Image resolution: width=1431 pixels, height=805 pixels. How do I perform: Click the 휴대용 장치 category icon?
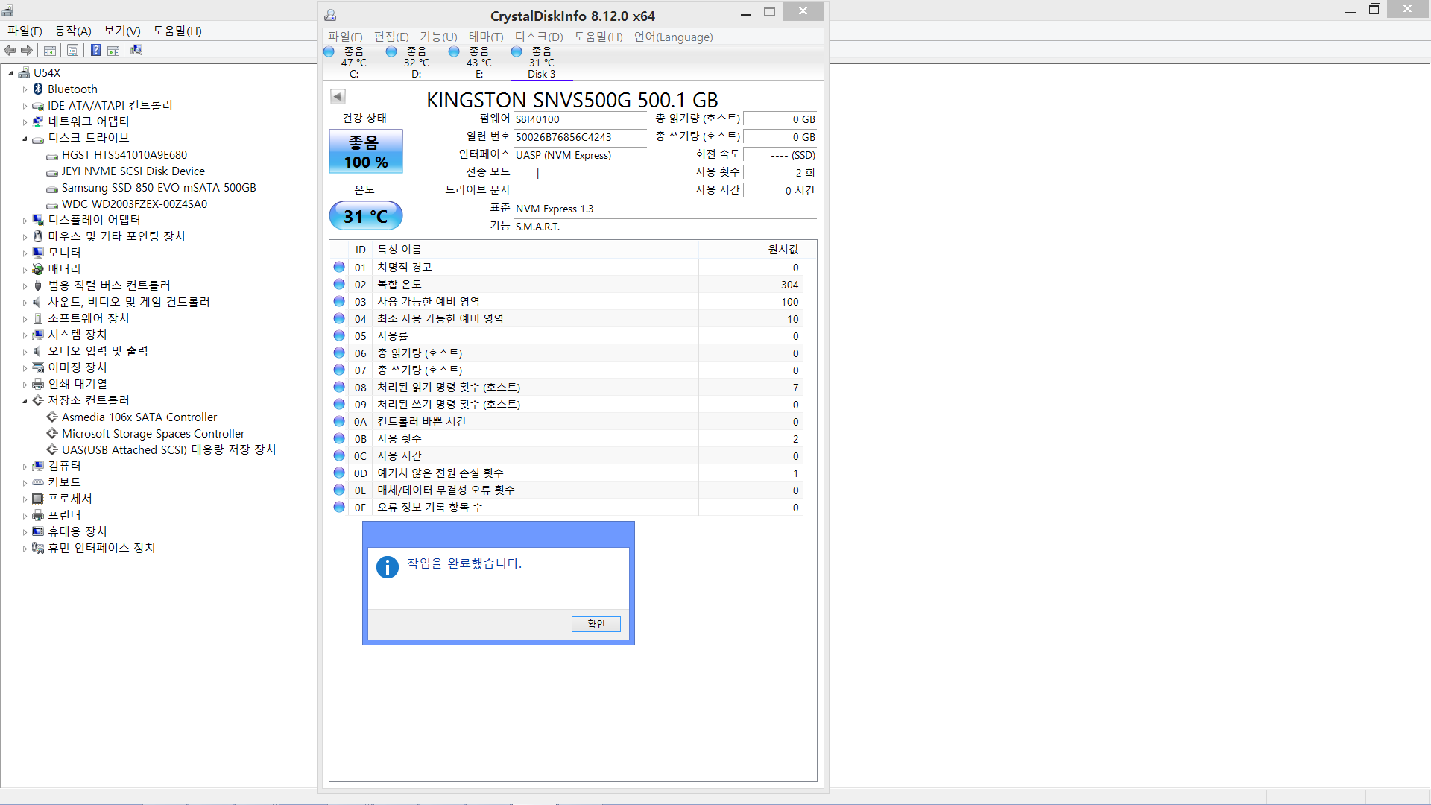point(38,531)
